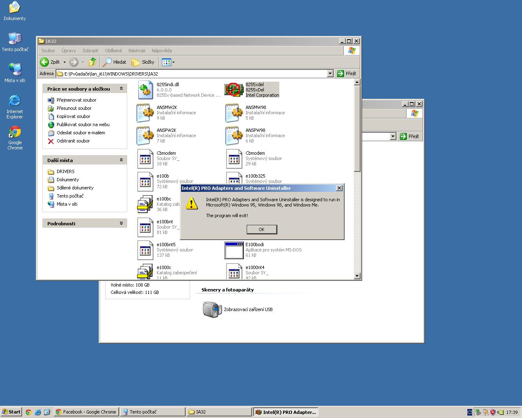The width and height of the screenshot is (522, 418).
Task: Click Přejít button in IA32 window
Action: (347, 73)
